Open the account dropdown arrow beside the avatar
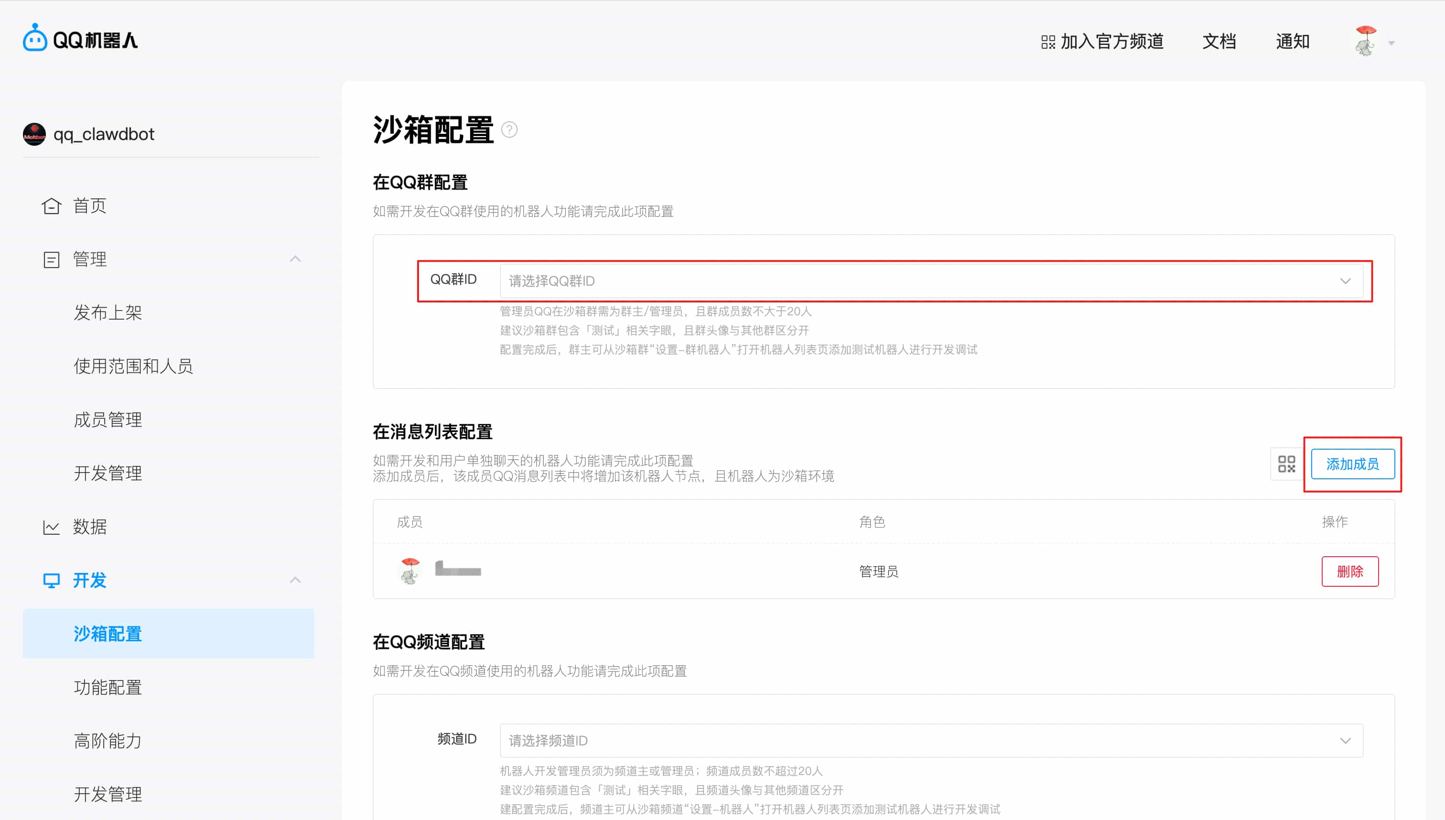 pos(1391,43)
